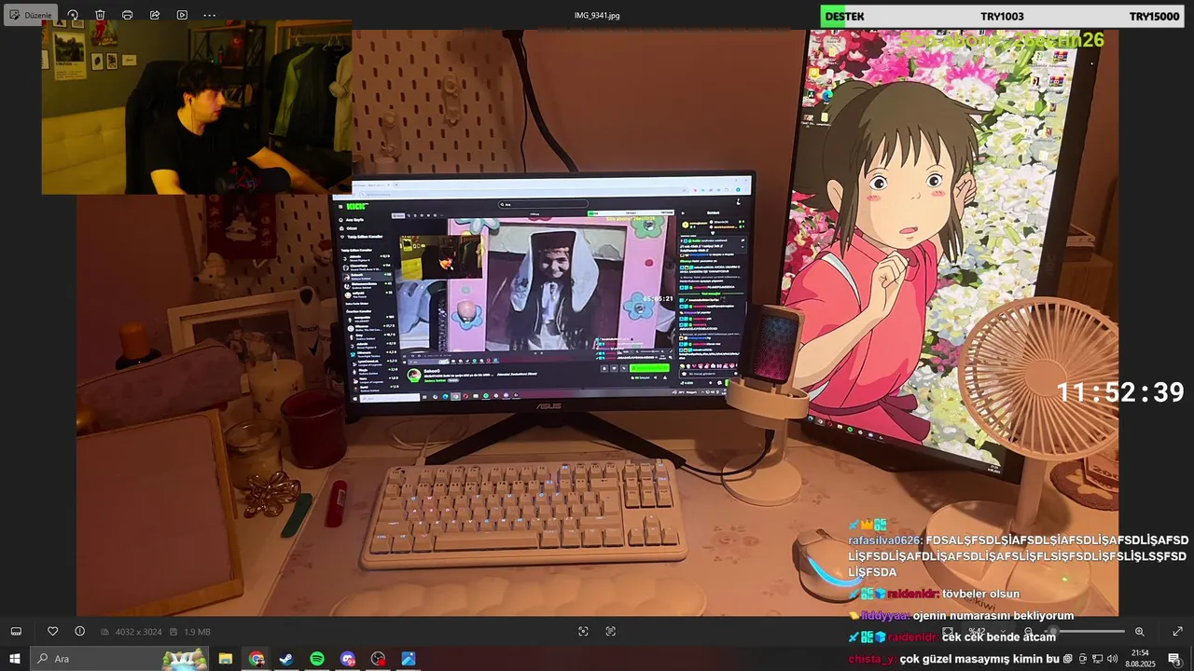Open the Düzenle edit button
Screen dimensions: 1194x671
31,15
